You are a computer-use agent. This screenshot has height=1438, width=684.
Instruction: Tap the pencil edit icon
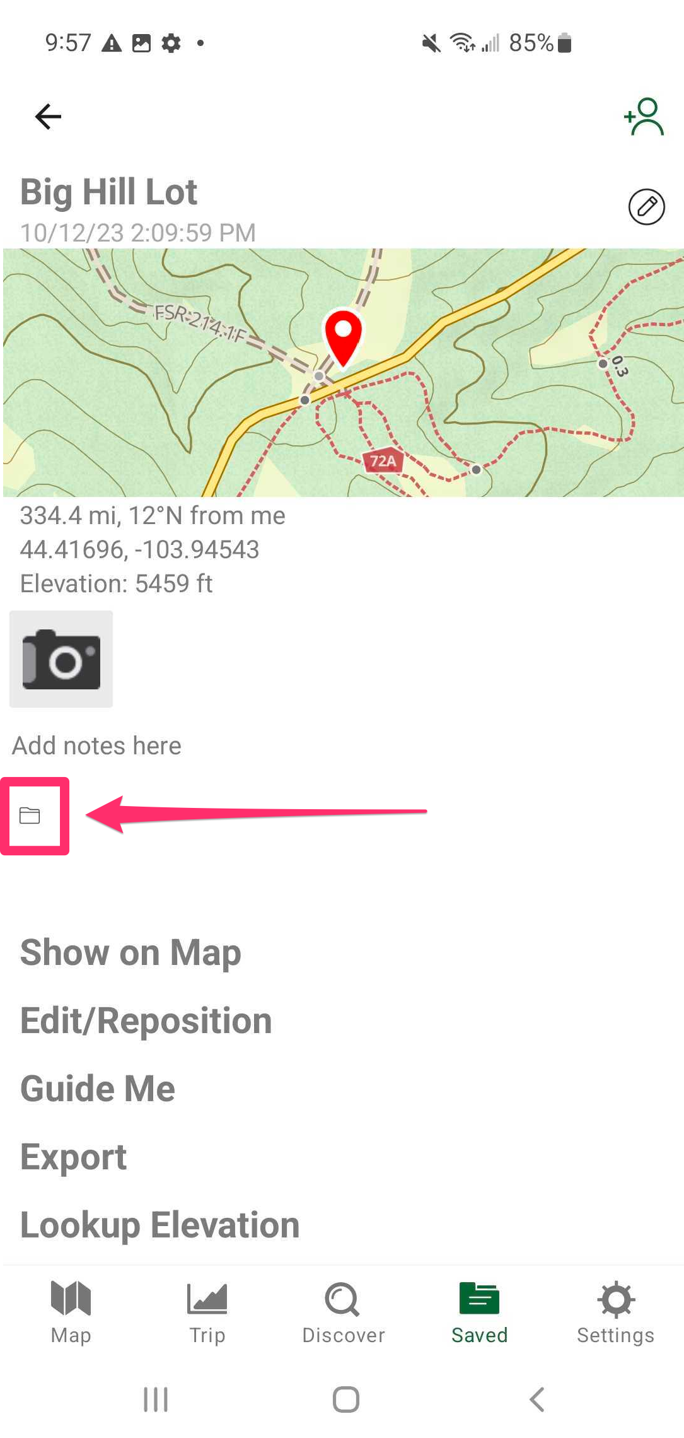click(646, 207)
